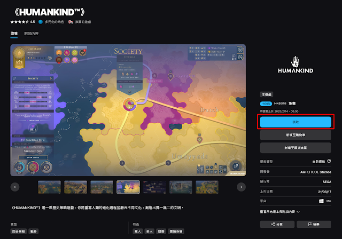Click the 《HUMANKIND™》 page title

click(x=49, y=12)
